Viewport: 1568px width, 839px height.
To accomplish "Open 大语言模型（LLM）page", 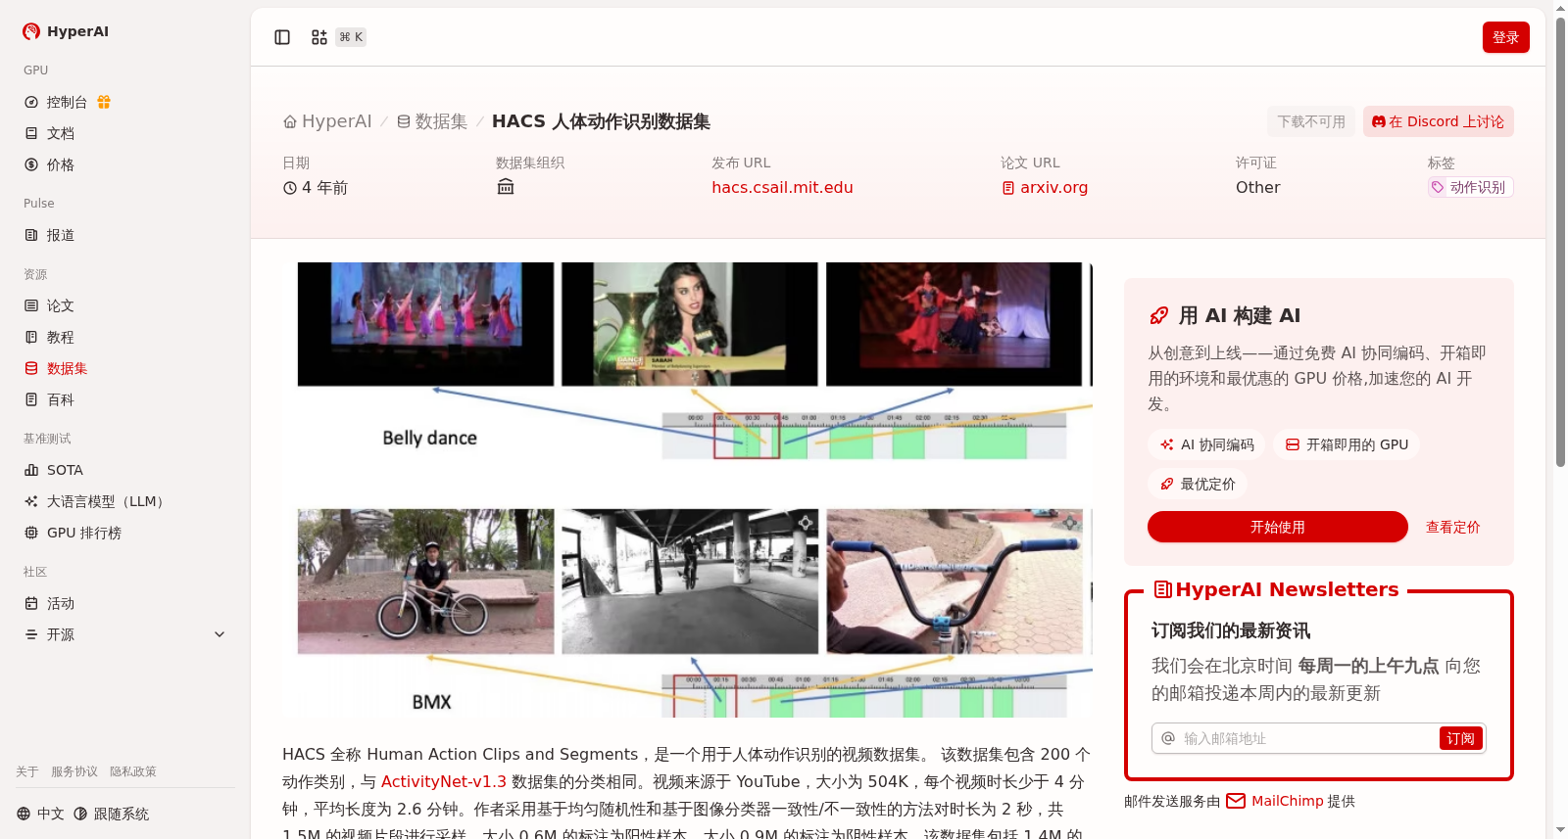I will pos(108,501).
